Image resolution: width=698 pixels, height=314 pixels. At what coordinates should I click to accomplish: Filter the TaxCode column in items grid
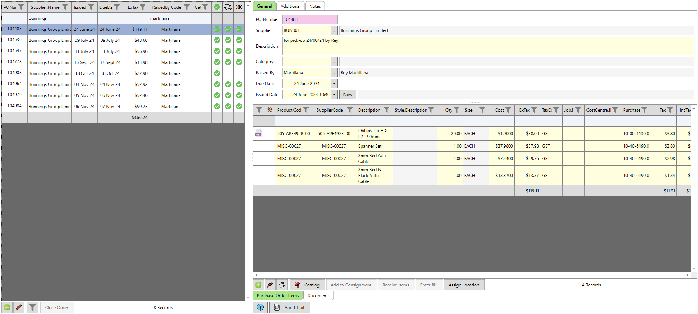(x=556, y=110)
